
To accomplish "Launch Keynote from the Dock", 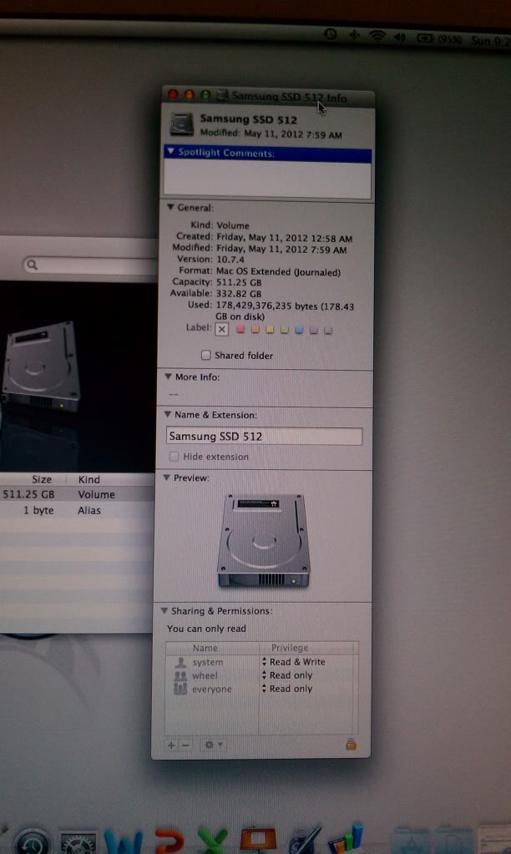I will 257,841.
